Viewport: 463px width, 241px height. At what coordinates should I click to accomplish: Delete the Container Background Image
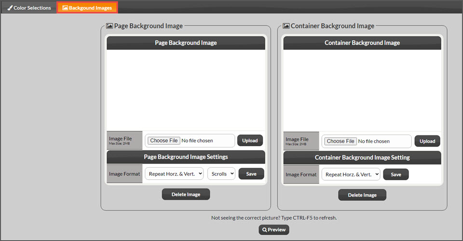362,195
